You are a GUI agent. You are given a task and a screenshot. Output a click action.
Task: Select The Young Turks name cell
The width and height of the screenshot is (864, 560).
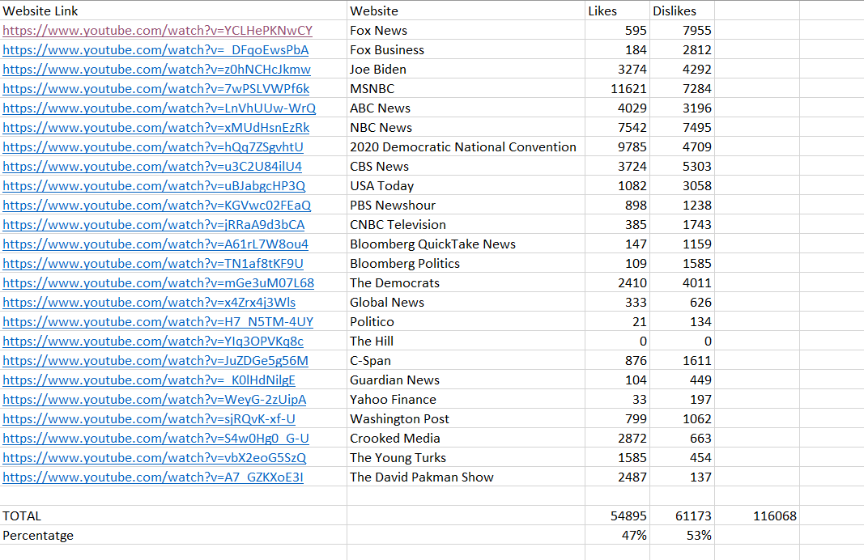click(466, 458)
